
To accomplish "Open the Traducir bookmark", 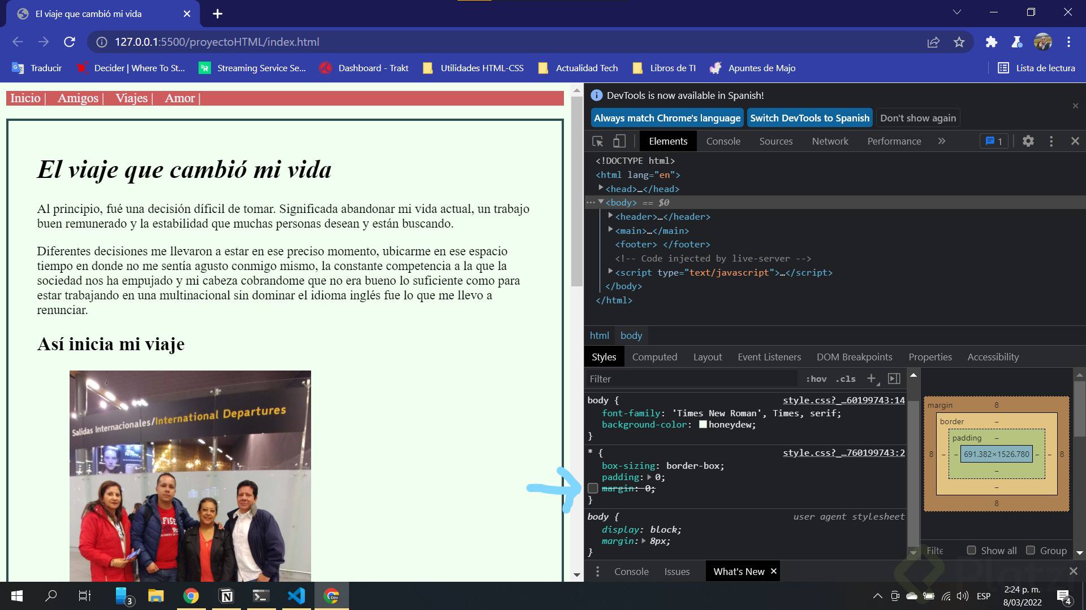I will point(37,68).
